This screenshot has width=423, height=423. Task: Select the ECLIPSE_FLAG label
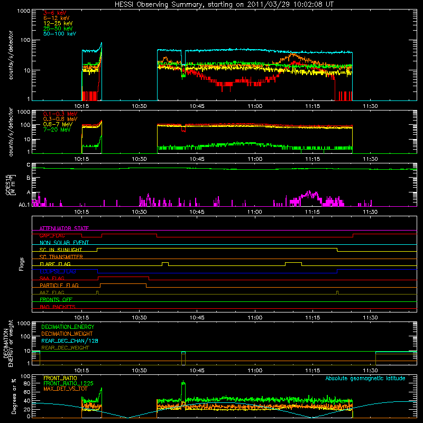[x=58, y=271]
